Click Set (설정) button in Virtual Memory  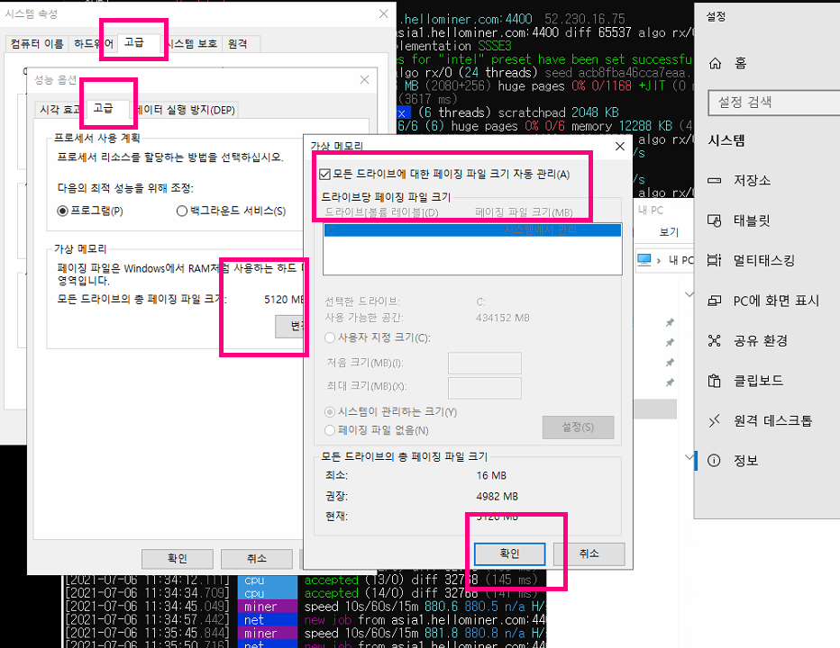tap(578, 427)
